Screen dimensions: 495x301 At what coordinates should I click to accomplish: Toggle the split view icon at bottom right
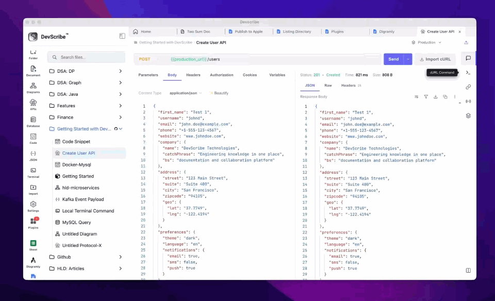[x=468, y=271]
